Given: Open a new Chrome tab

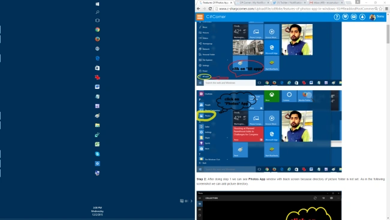Looking at the screenshot, I should (x=349, y=2).
